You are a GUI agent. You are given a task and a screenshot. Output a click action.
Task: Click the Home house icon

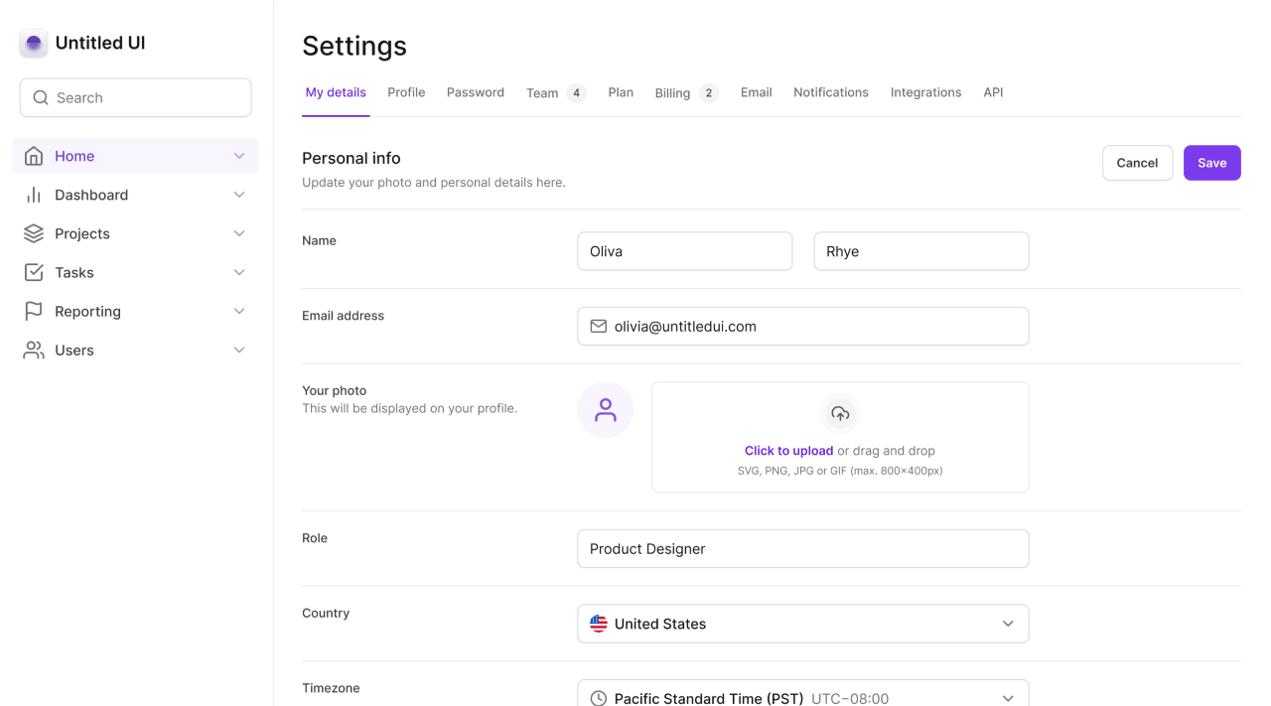[34, 156]
